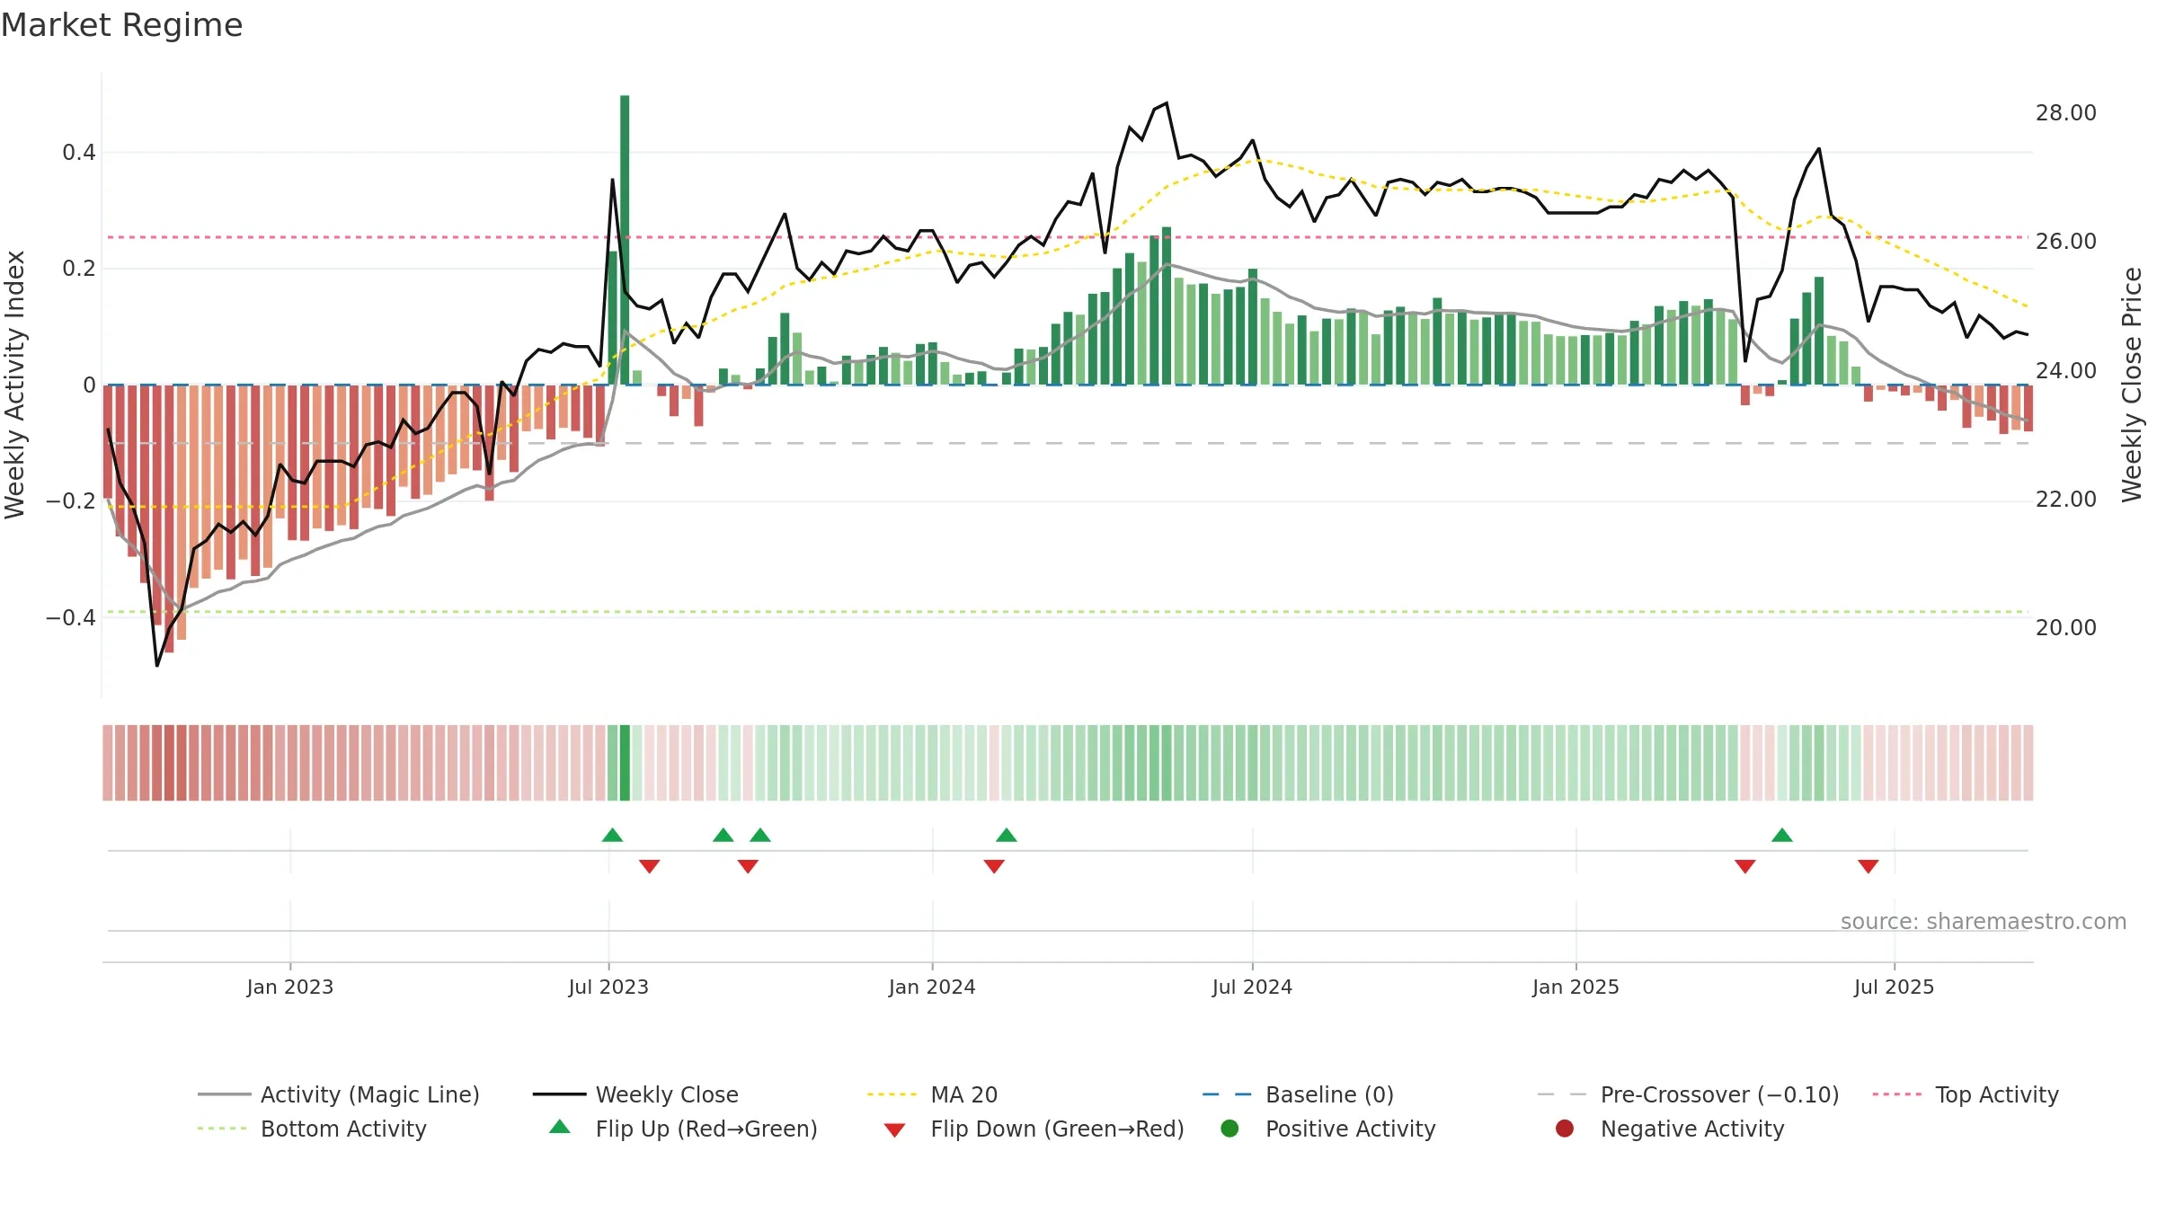
Task: Click the Activity (Magic Line) legend entry
Action: (x=339, y=1094)
